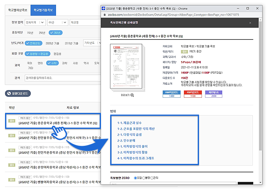Screen dimensions: 268x190
Task: Click the 일괄다운로드 download button
Action: pyautogui.click(x=18, y=93)
